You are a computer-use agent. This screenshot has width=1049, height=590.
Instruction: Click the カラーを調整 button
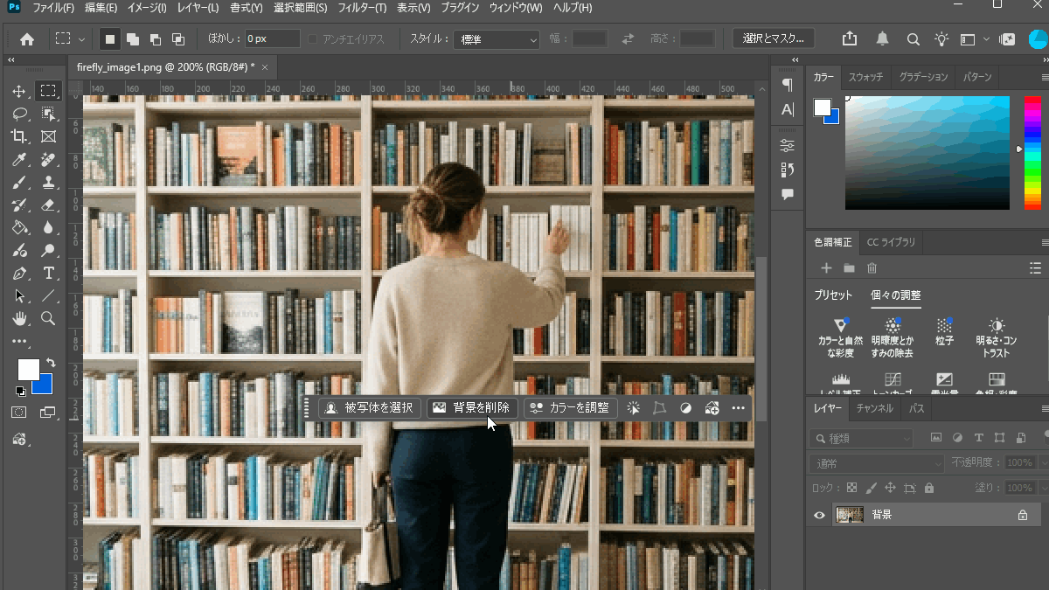click(x=571, y=407)
